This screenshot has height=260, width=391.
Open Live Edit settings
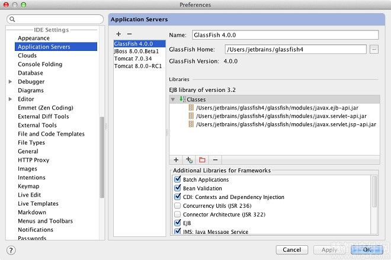click(29, 195)
